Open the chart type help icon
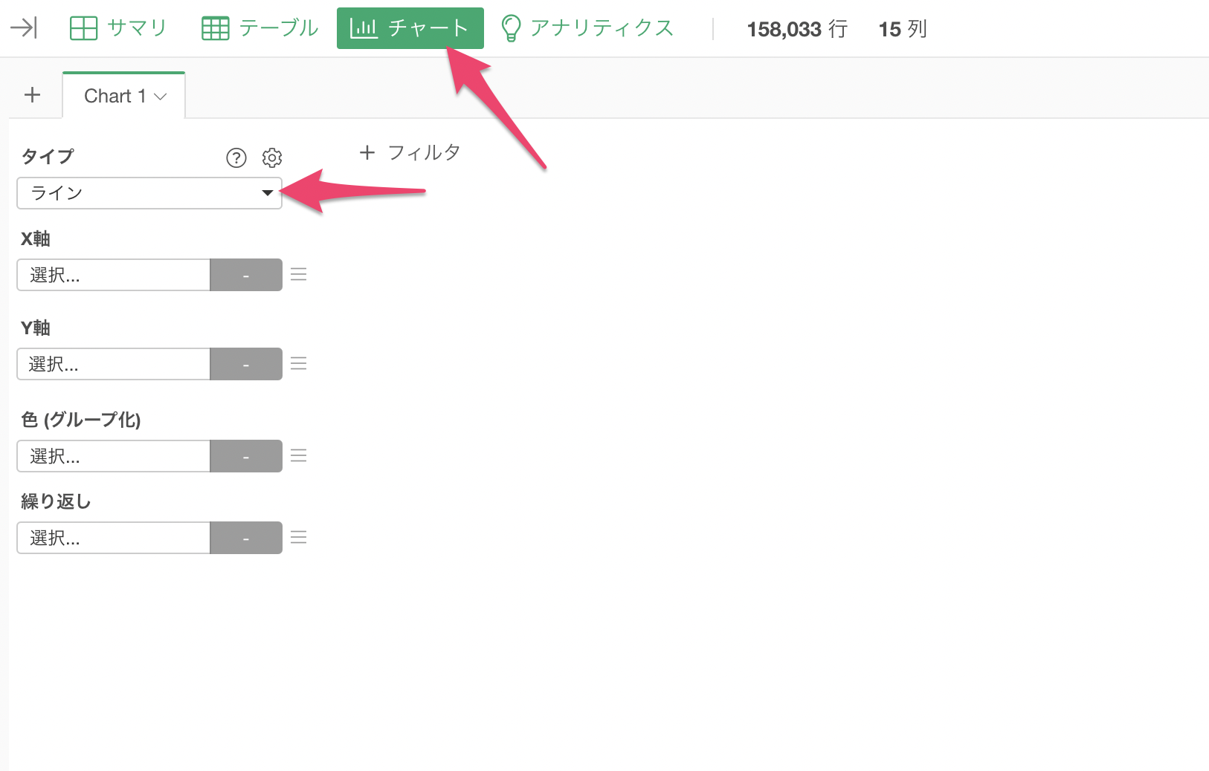The image size is (1209, 771). (236, 157)
